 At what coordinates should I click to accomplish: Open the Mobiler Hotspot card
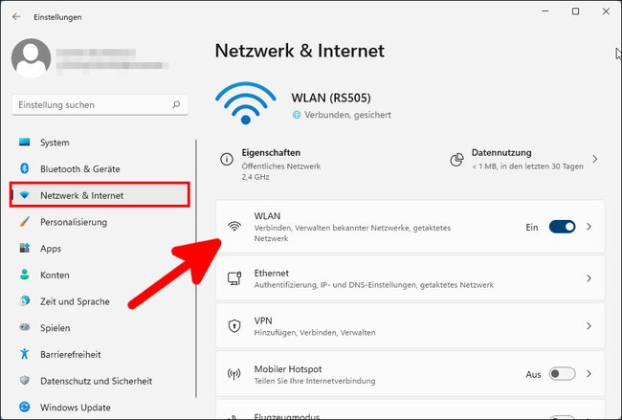(411, 373)
